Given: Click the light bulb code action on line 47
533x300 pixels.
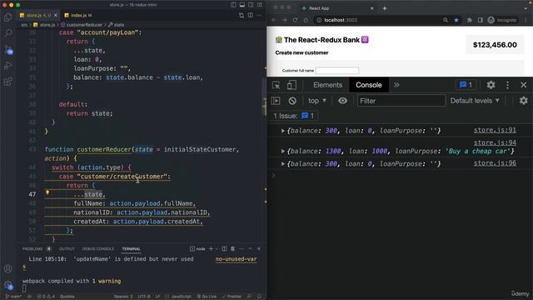Looking at the screenshot, I should (x=47, y=192).
